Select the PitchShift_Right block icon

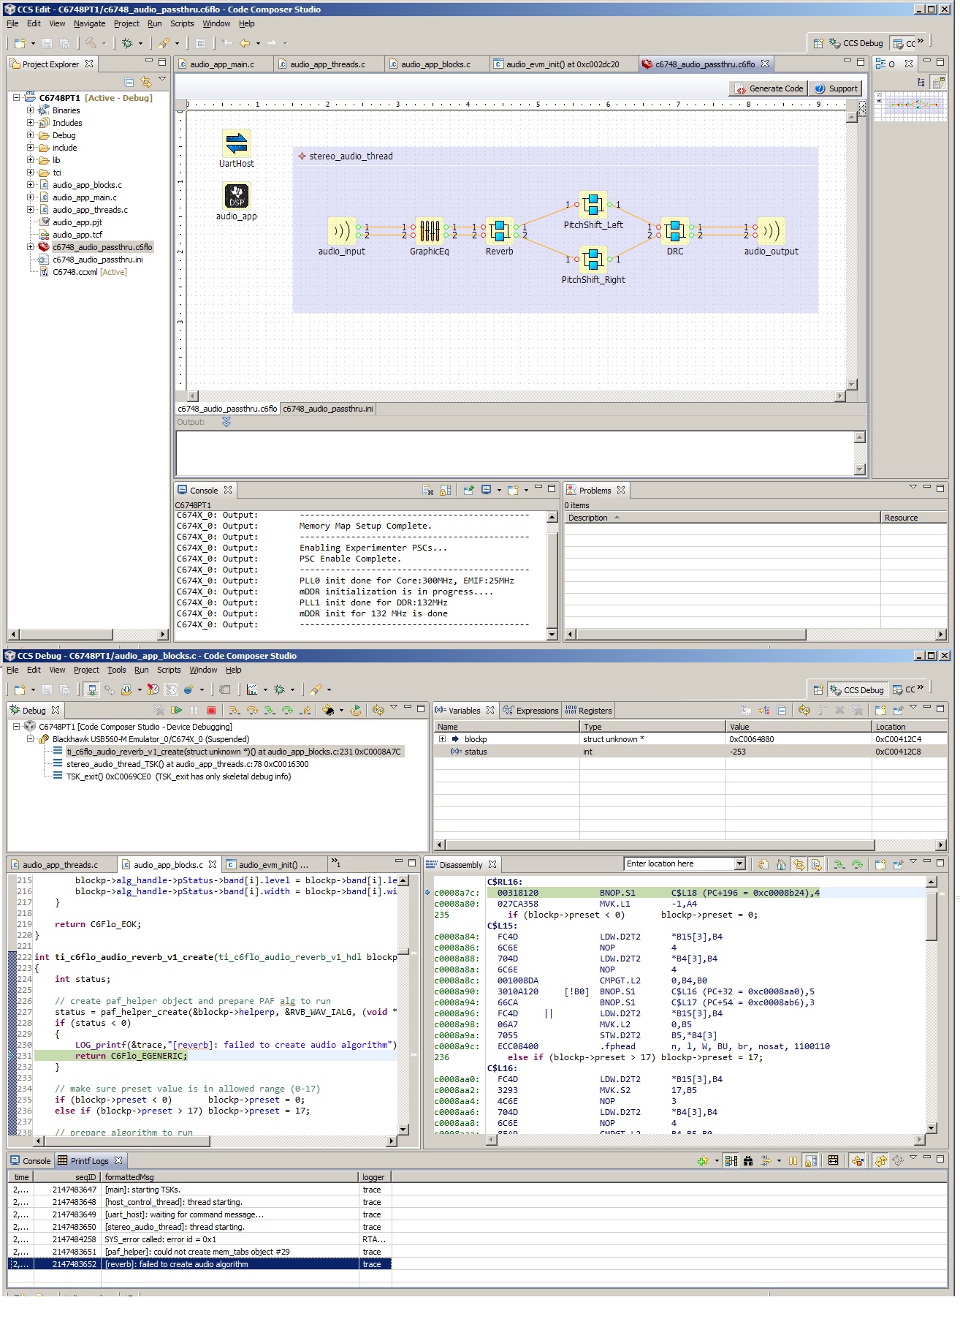point(593,260)
